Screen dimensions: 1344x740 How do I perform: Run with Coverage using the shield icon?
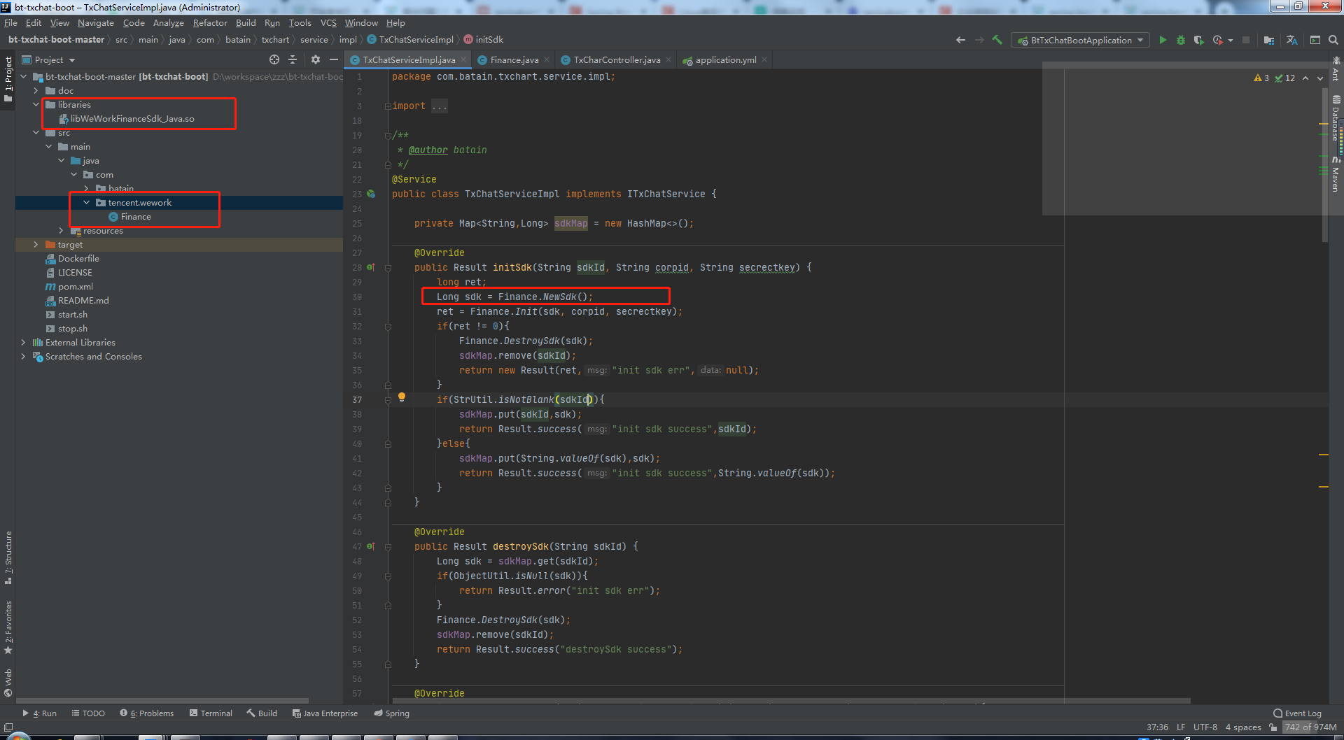coord(1199,40)
